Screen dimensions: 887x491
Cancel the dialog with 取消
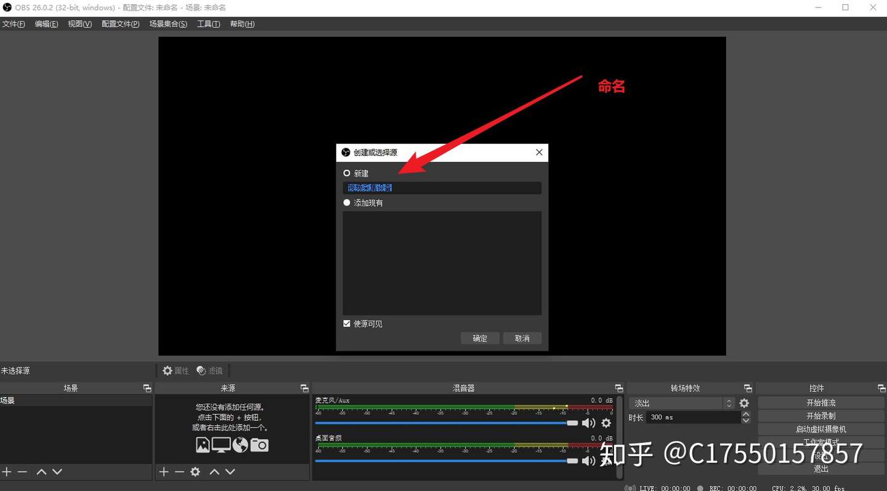(x=522, y=338)
